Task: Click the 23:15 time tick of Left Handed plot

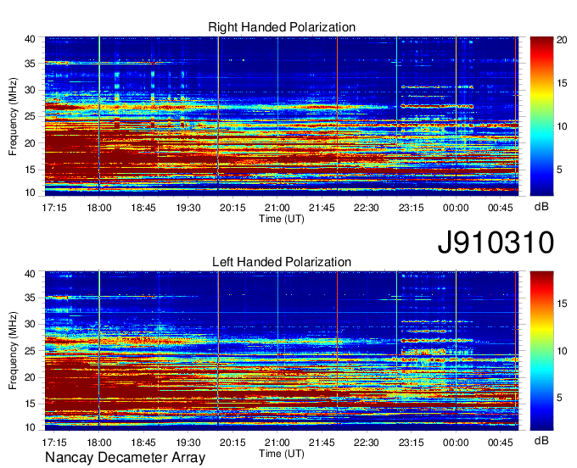Action: point(411,443)
